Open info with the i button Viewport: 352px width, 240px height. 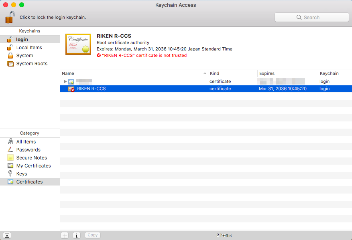pos(76,235)
